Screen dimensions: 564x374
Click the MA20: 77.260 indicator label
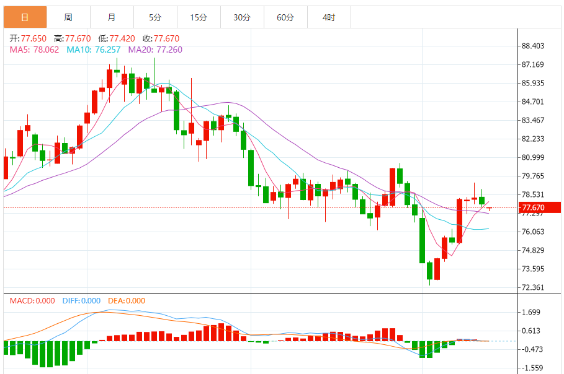(x=155, y=50)
